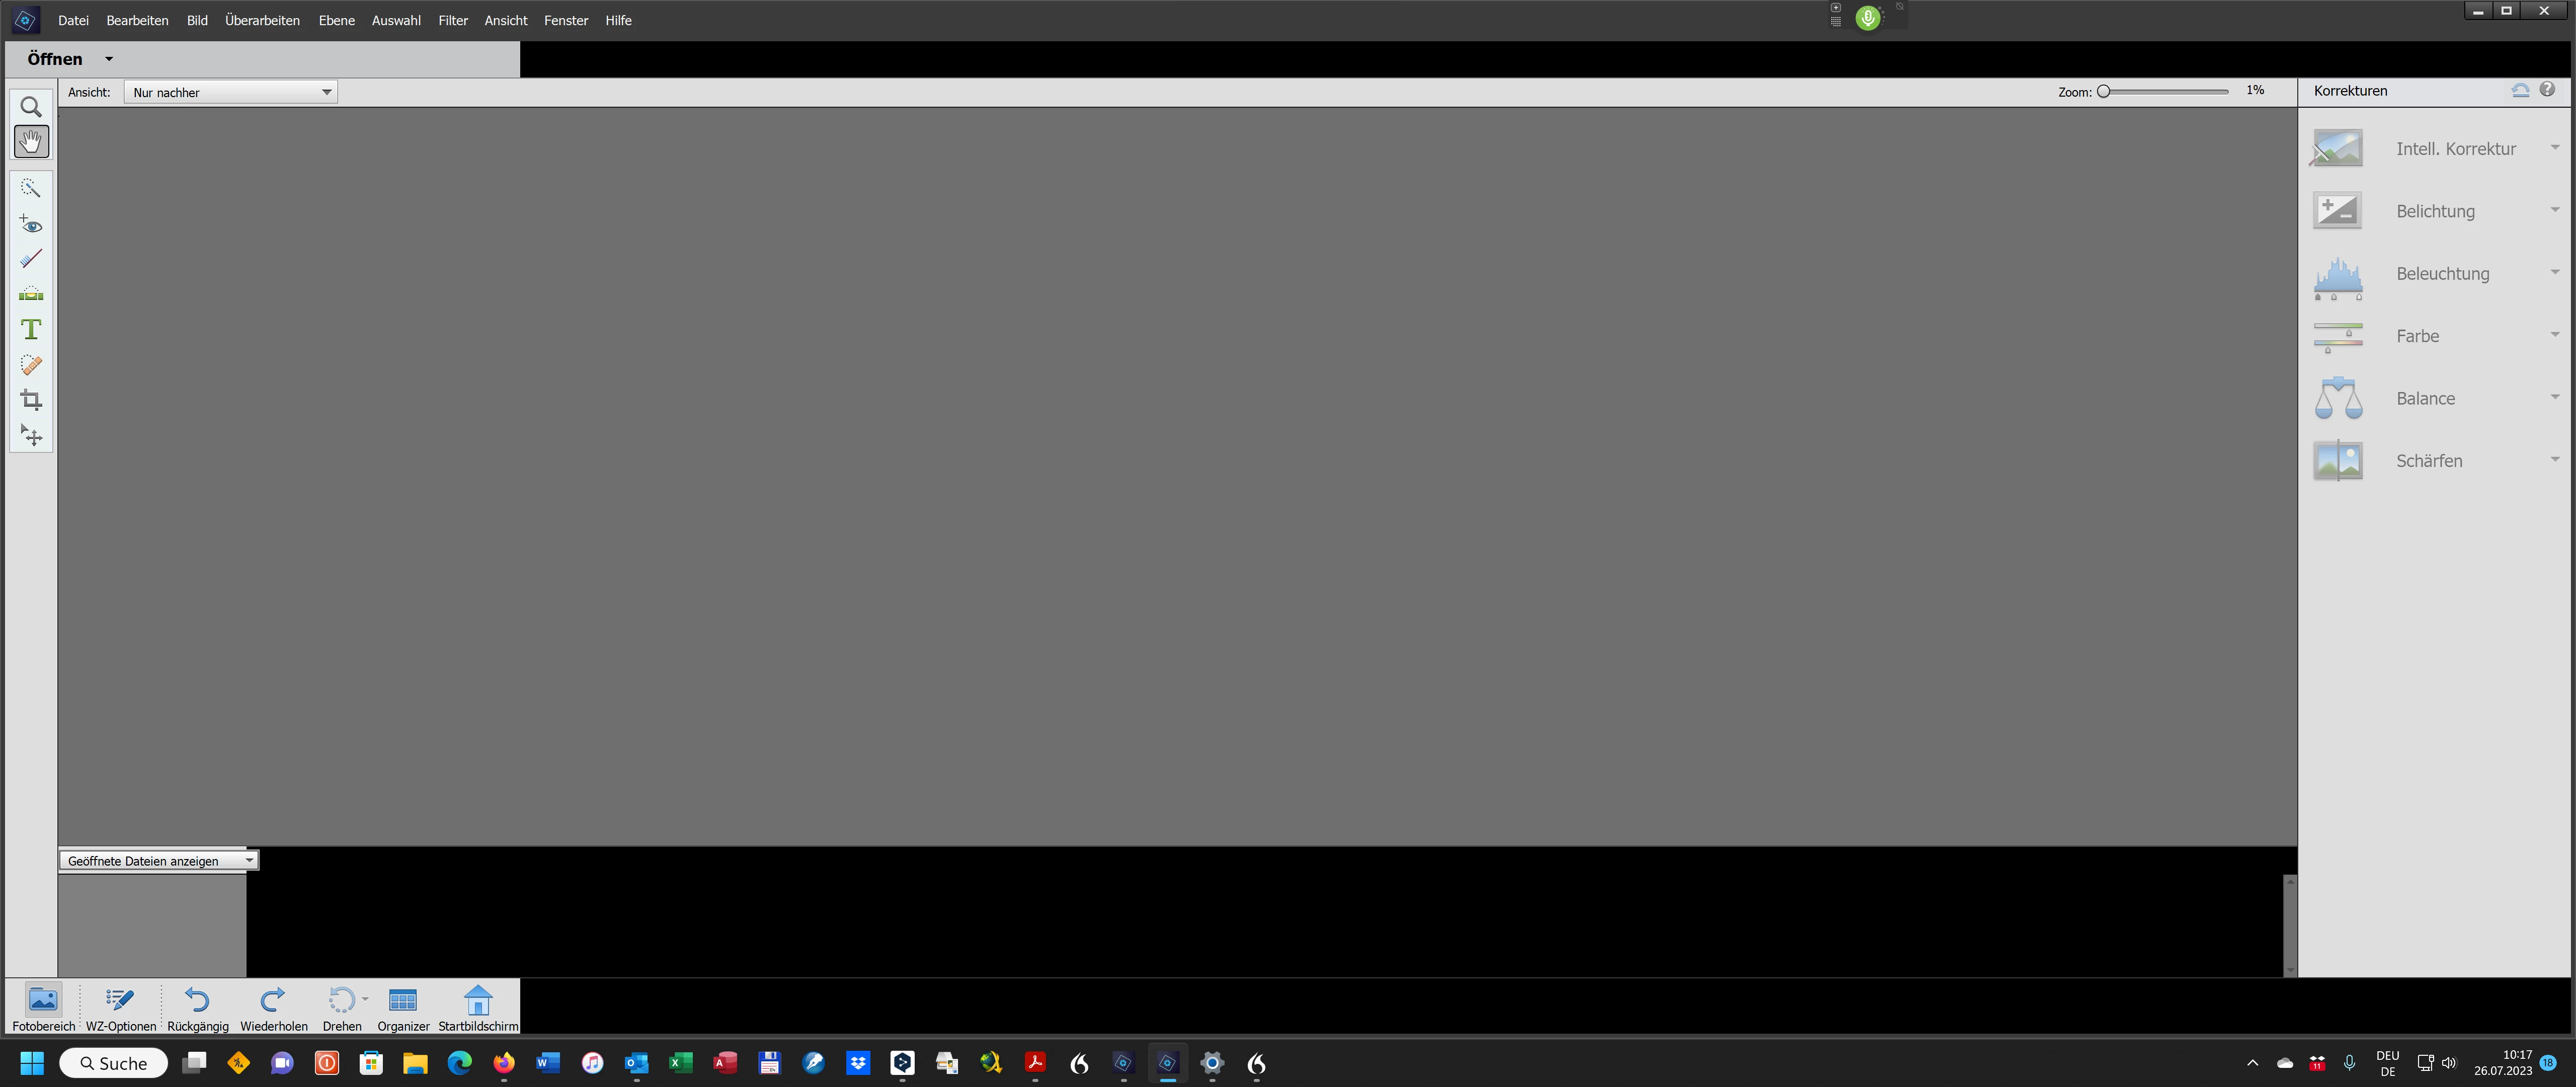The image size is (2576, 1087).
Task: Open File Explorer from the taskbar
Action: pyautogui.click(x=415, y=1063)
